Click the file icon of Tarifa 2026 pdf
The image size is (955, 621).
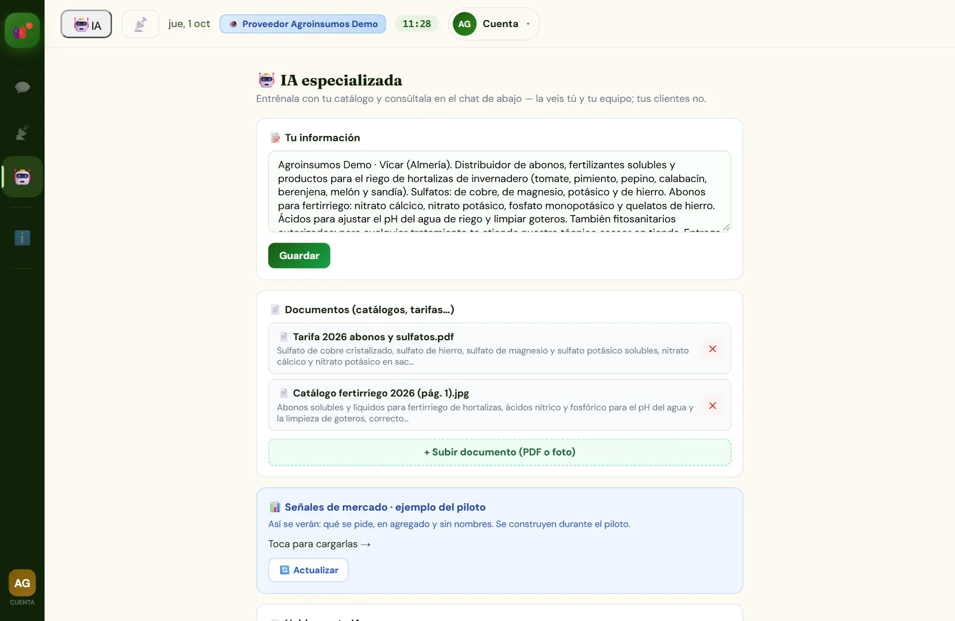[284, 337]
